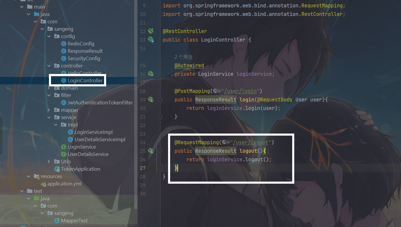Click the MapperTest class icon
The image size is (401, 227).
[57, 221]
